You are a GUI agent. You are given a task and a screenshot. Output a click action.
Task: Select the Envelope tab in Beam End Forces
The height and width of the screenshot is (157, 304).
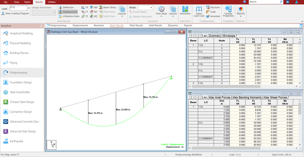tap(229, 36)
